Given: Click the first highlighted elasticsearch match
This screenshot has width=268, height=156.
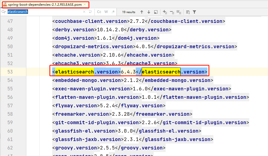Looking at the screenshot, I should click(74, 72).
